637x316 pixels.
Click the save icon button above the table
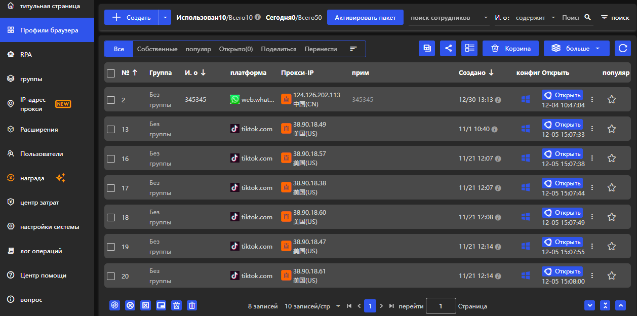pyautogui.click(x=427, y=49)
